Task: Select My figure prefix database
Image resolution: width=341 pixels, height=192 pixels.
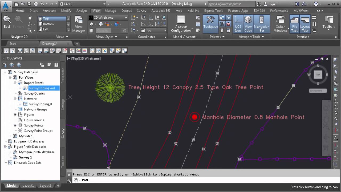Action: coord(37,152)
